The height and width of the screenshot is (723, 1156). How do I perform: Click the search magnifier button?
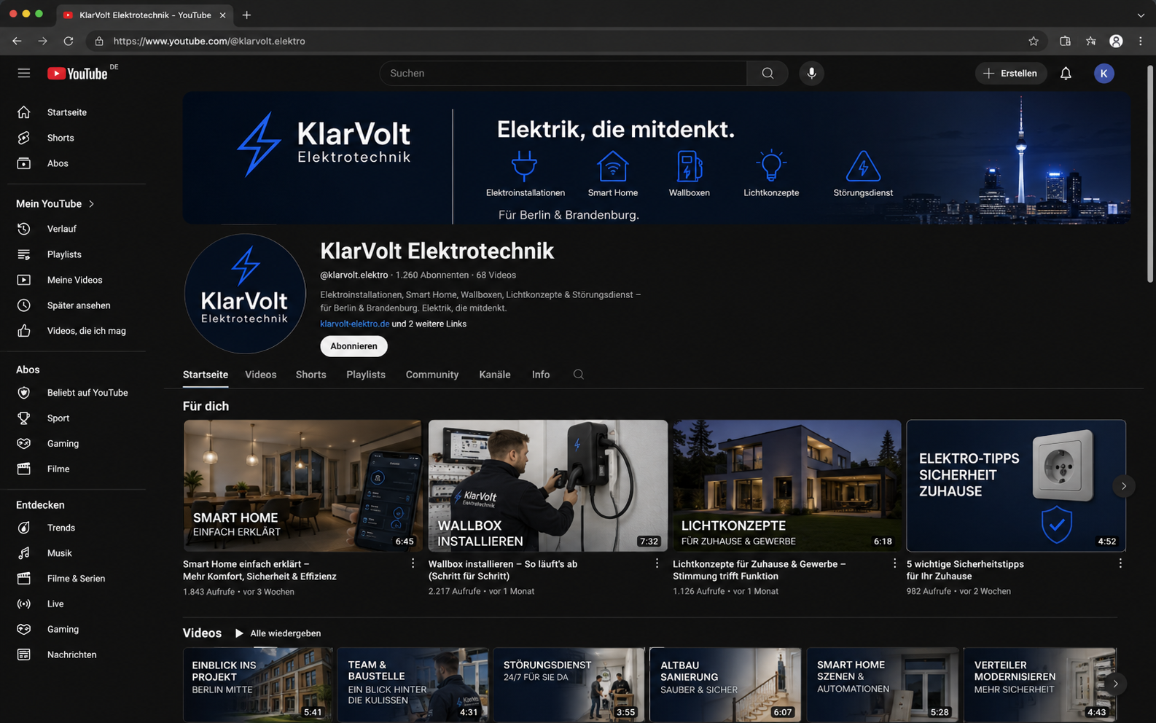tap(768, 73)
